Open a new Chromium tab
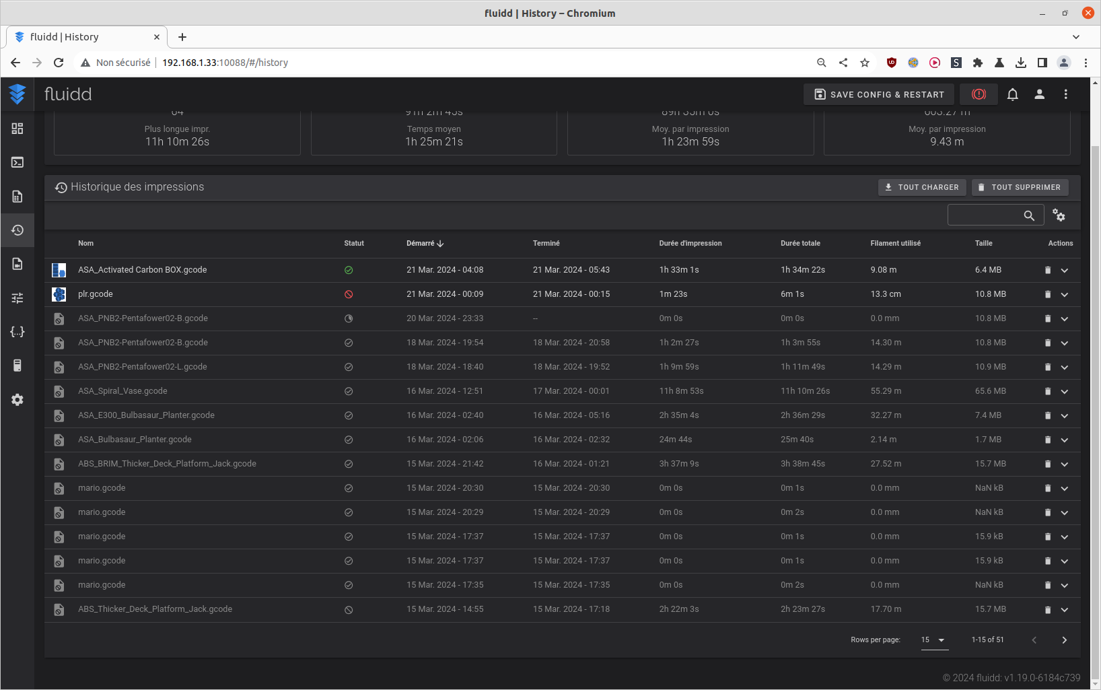Image resolution: width=1101 pixels, height=690 pixels. [182, 37]
